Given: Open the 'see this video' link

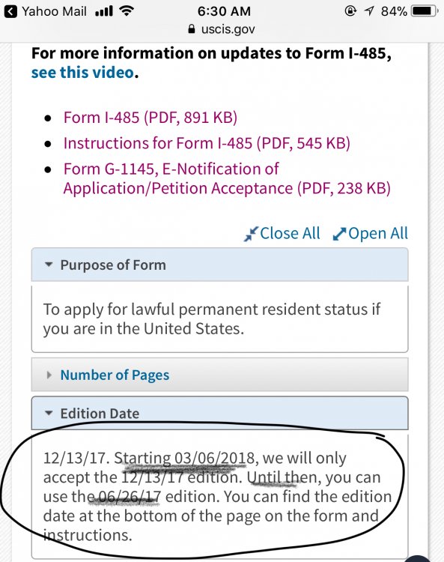Looking at the screenshot, I should (82, 73).
